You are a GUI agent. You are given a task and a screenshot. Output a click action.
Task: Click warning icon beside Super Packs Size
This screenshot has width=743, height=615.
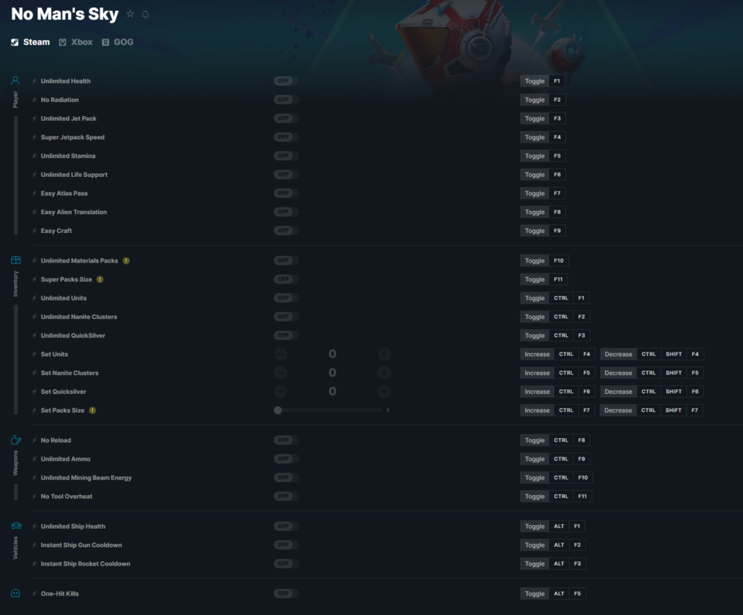point(100,279)
